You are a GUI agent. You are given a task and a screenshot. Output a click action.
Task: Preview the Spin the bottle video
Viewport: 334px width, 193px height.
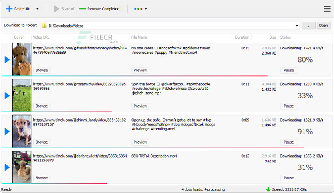[x=140, y=106]
